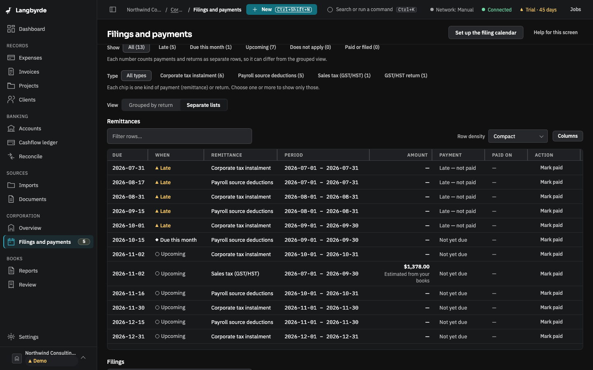Toggle the Sales tax (GST/HST) (1) chip

tap(344, 76)
